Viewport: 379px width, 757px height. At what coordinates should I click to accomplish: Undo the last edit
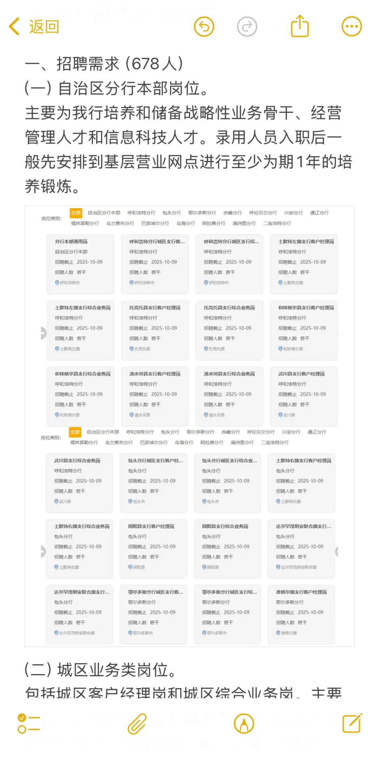[x=204, y=27]
